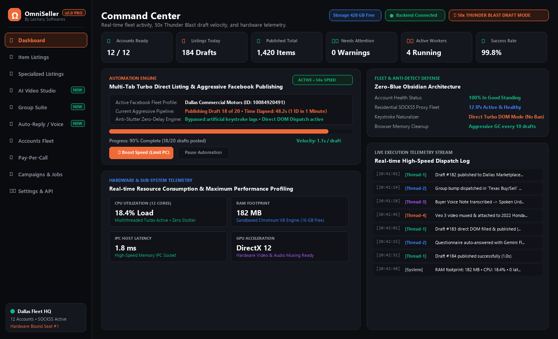
Task: Click the OmniSeller omega logo icon
Action: (x=15, y=15)
